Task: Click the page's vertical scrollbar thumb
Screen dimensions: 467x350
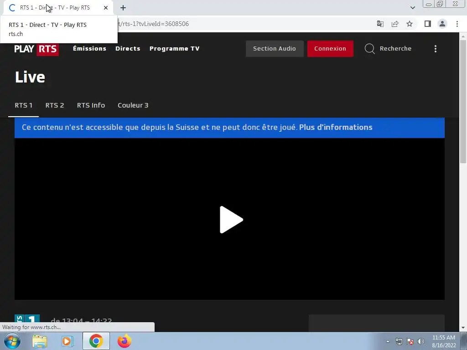Action: (x=463, y=101)
